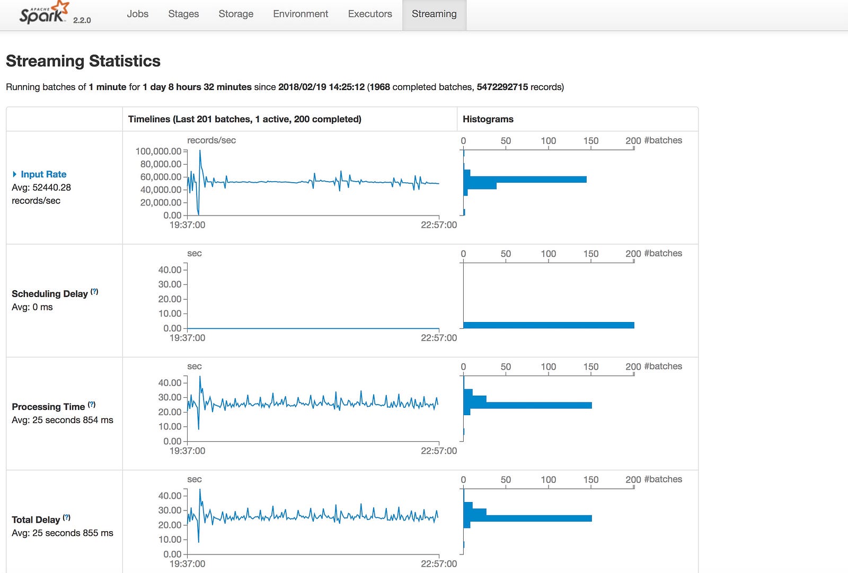Screen dimensions: 848x573
Task: Click the Total Delay histogram longest bar
Action: pyautogui.click(x=527, y=518)
